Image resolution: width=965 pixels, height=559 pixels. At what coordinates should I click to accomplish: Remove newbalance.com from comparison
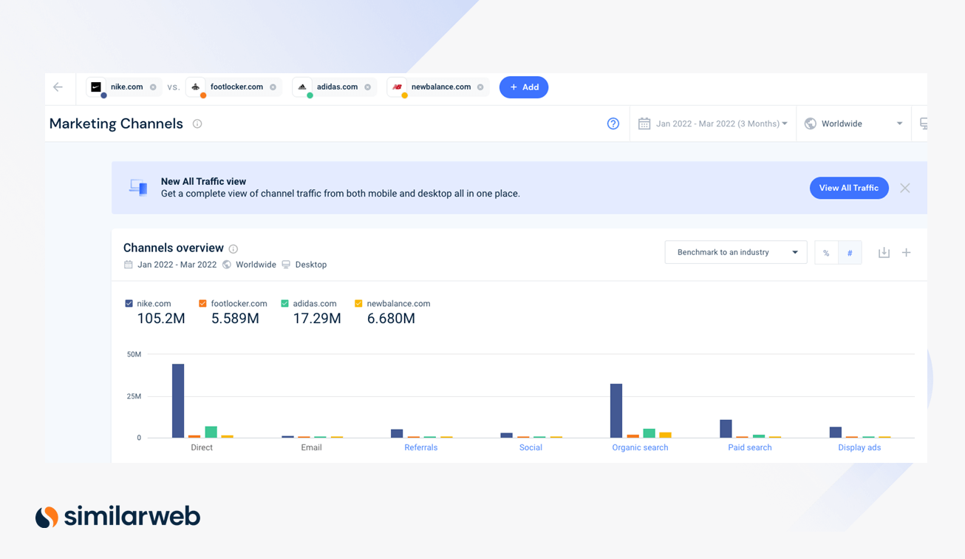coord(480,87)
